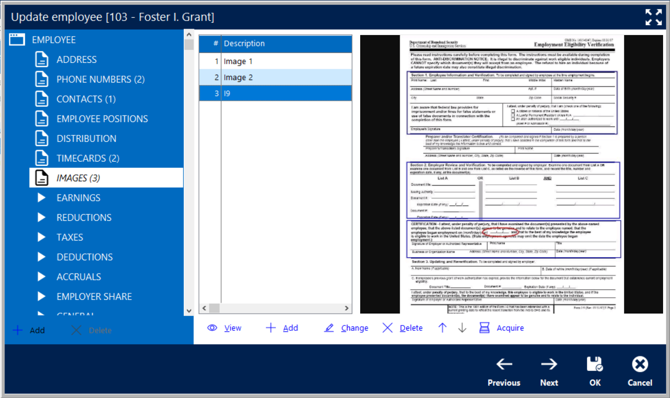The width and height of the screenshot is (670, 398).
Task: Toggle full screen expand icon
Action: 654,17
